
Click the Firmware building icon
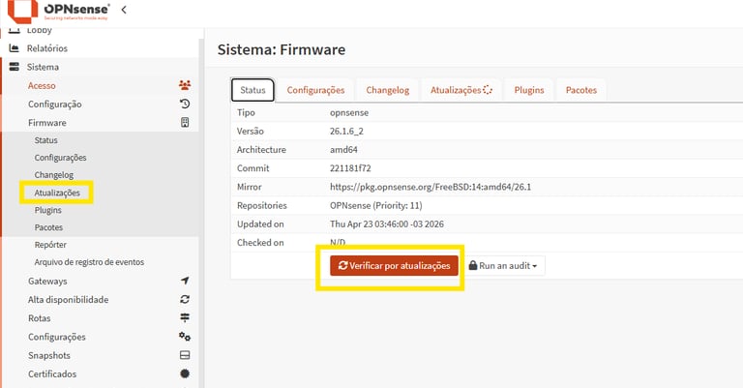185,122
